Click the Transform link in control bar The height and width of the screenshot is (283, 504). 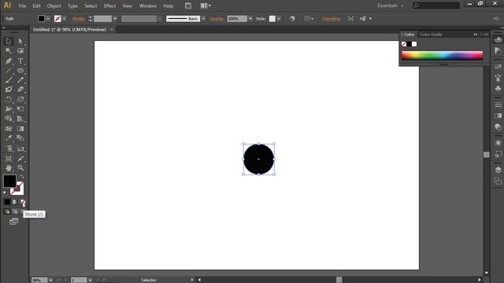[x=331, y=19]
